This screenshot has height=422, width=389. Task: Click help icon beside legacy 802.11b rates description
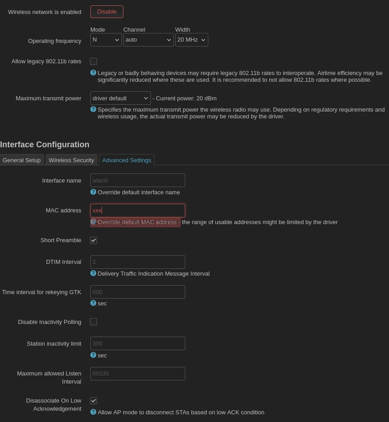(93, 73)
